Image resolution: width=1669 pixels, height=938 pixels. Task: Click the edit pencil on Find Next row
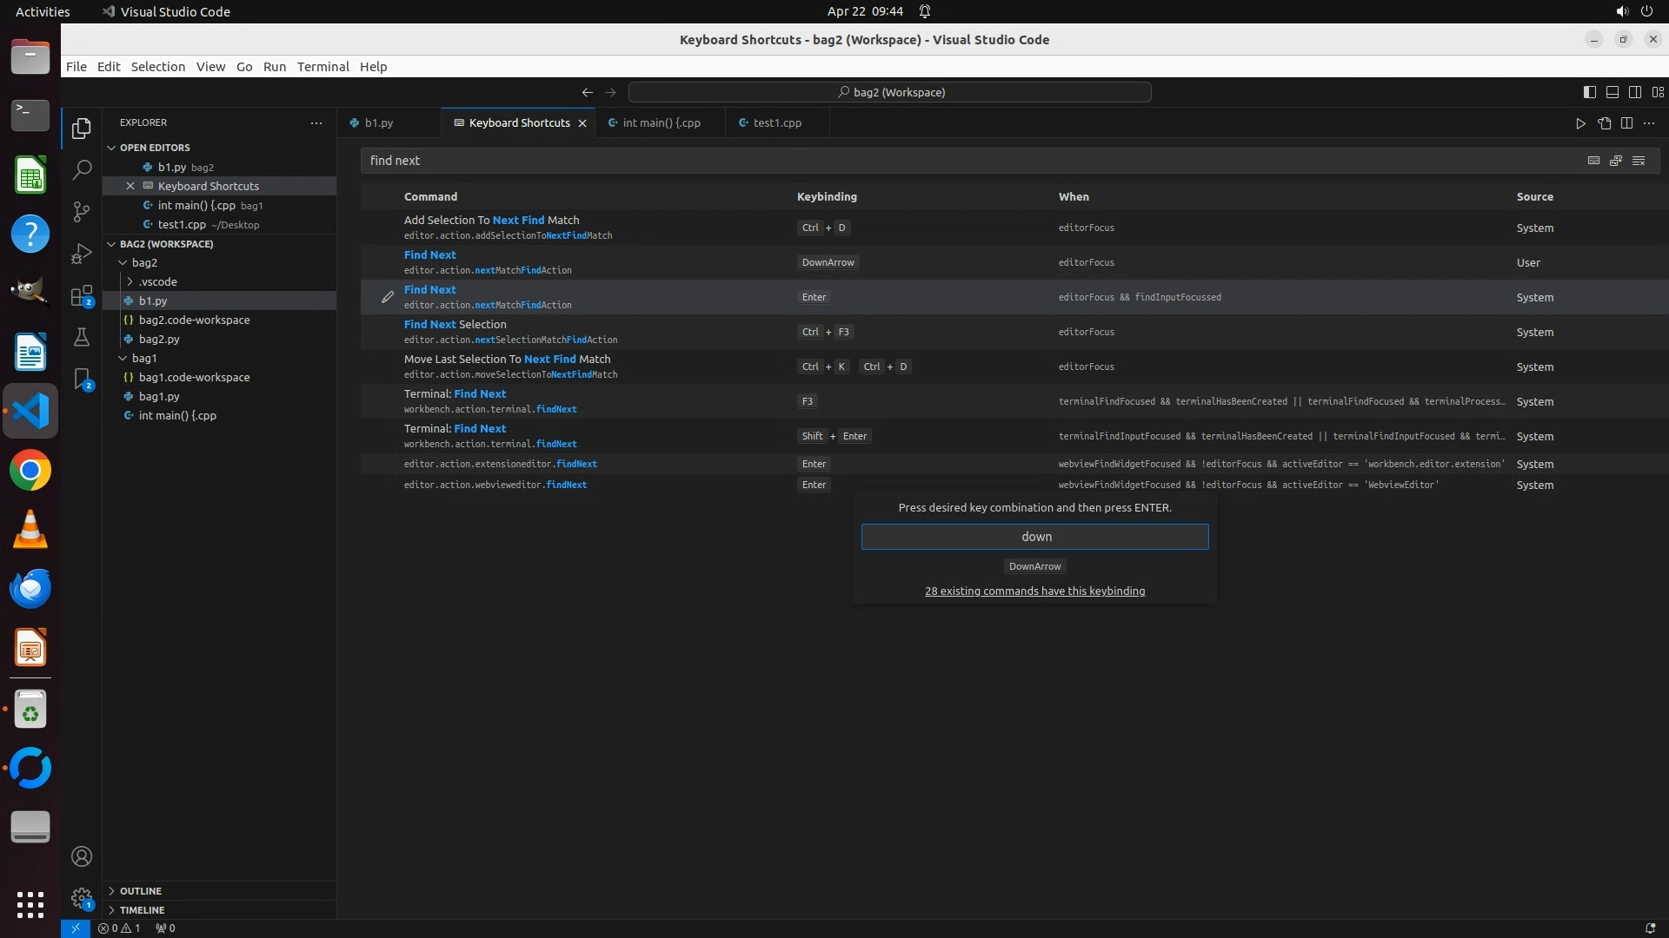pos(388,297)
